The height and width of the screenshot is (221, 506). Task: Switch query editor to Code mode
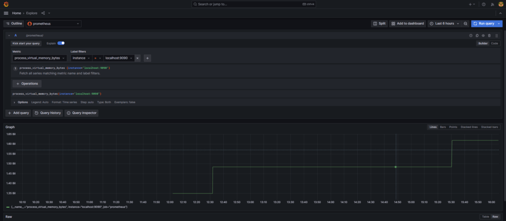[494, 44]
